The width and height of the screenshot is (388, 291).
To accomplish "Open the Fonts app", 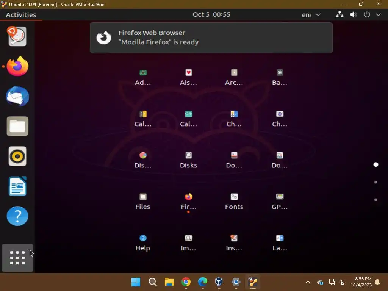I will click(x=234, y=201).
